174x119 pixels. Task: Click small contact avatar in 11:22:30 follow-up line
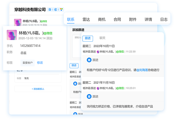(98, 52)
